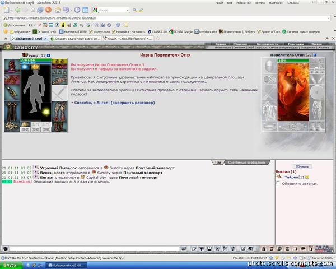Viewport: 336px width, 269px height.
Task: Expand the address bar history dropdown
Action: coord(329,18)
